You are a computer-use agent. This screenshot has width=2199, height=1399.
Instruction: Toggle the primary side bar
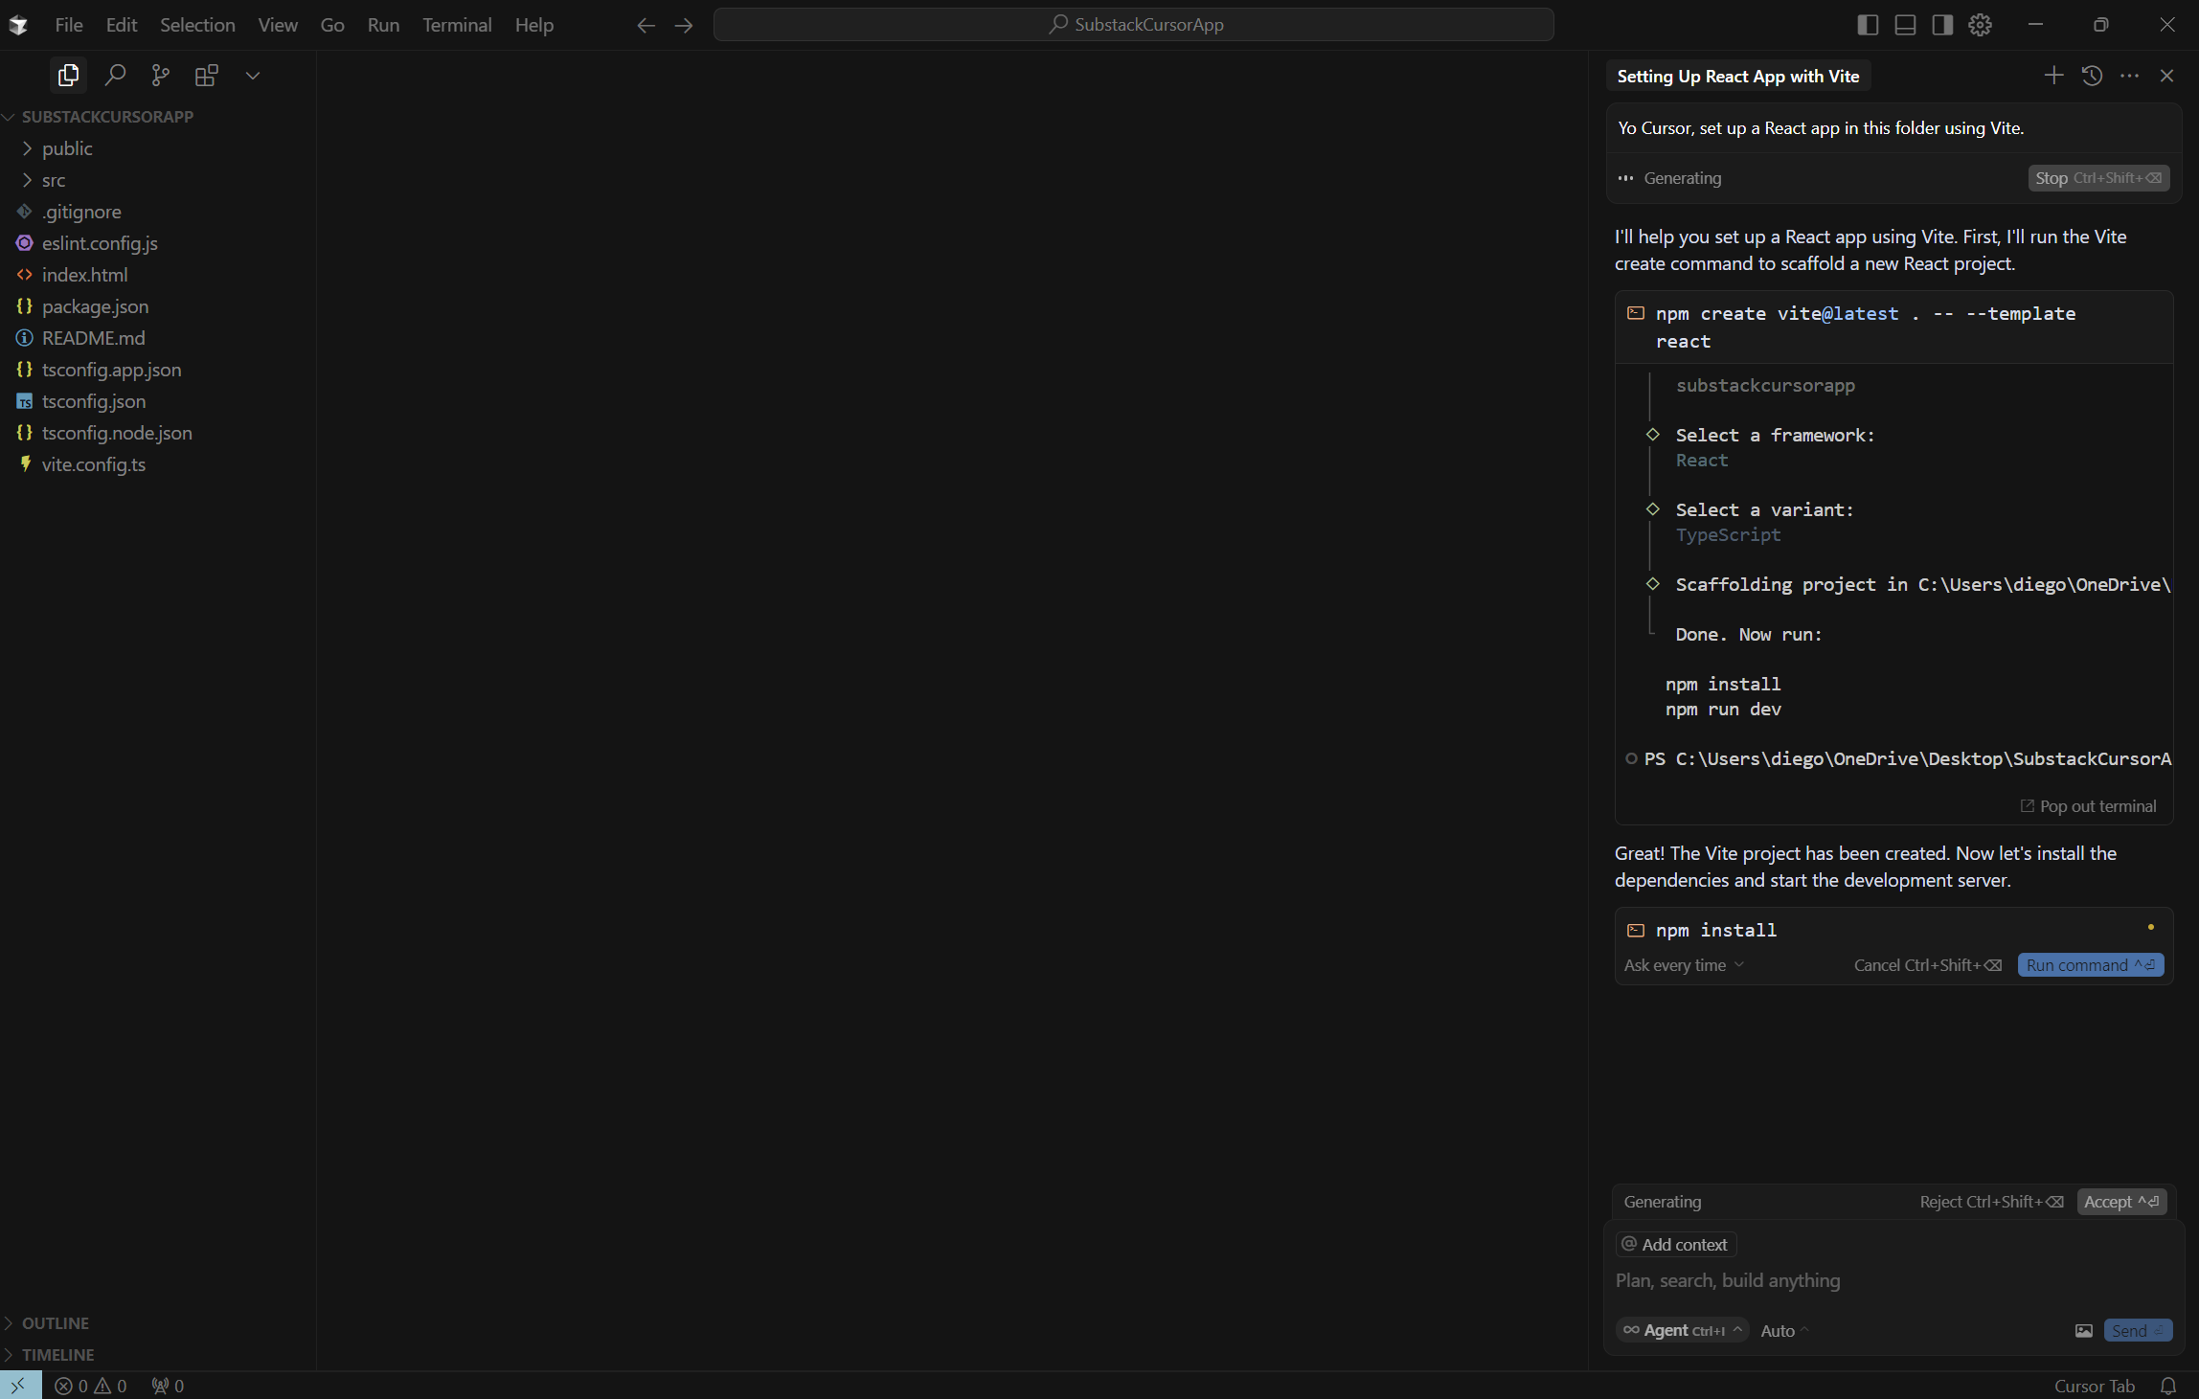1867,25
